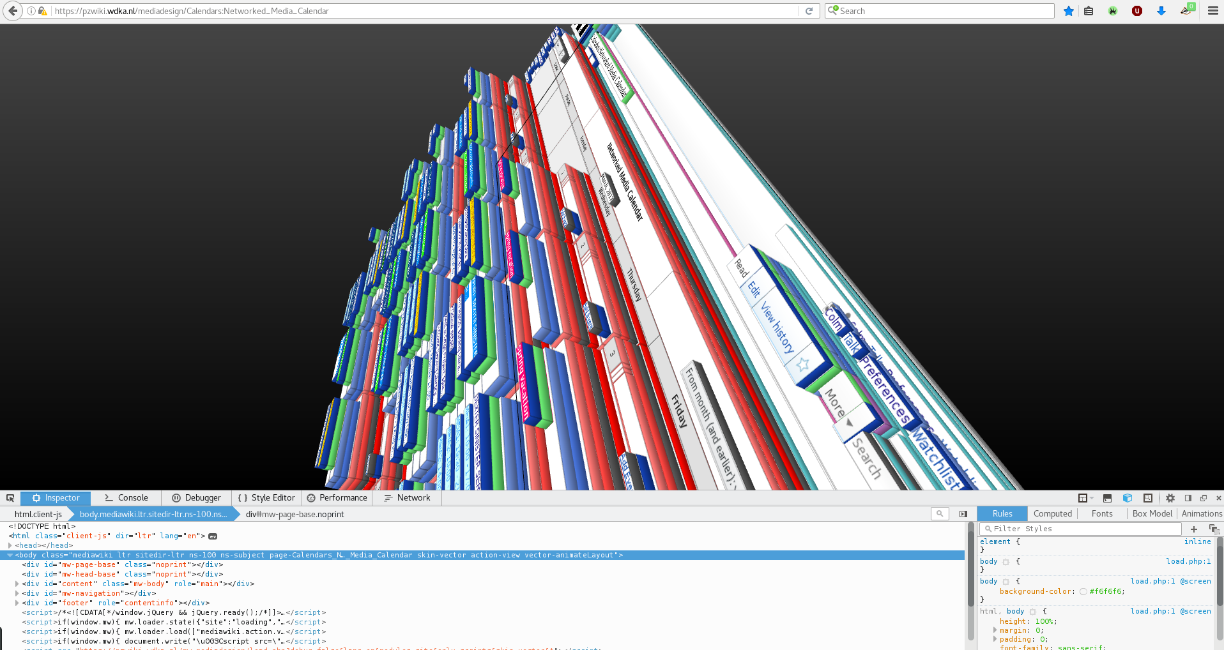Open the Computed styles tab
The width and height of the screenshot is (1224, 650).
(x=1052, y=513)
